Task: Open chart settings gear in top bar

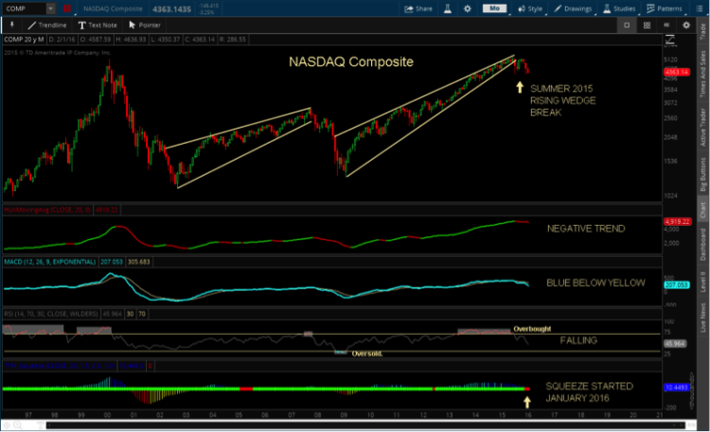Action: [x=468, y=9]
